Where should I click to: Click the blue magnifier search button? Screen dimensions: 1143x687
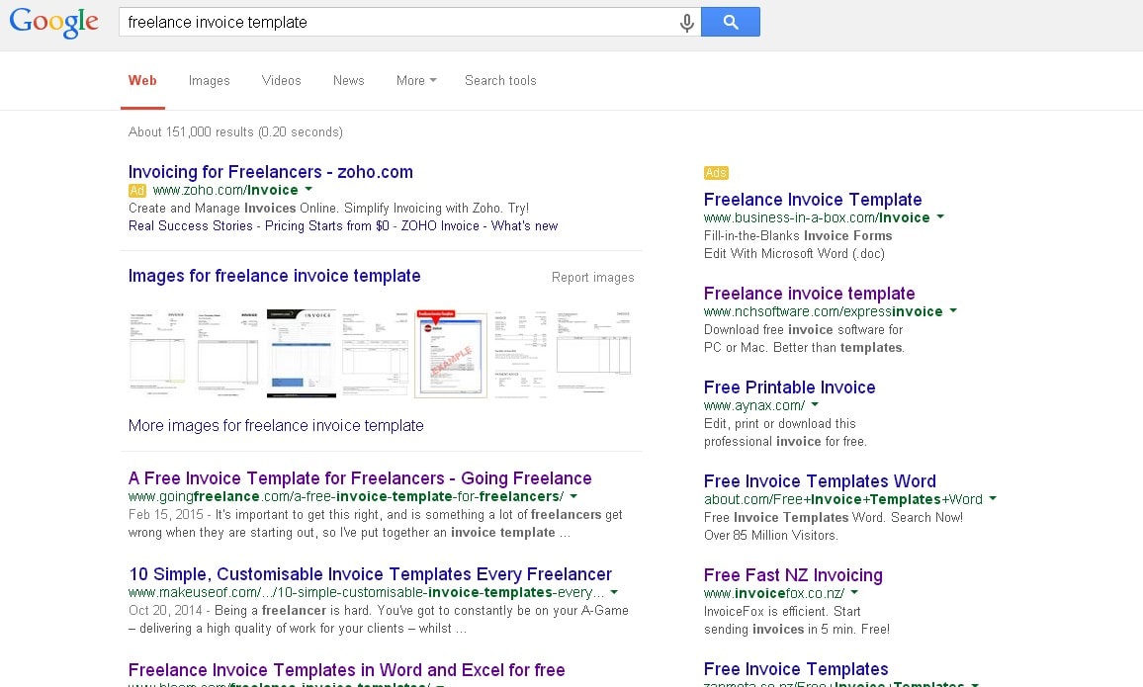(731, 22)
